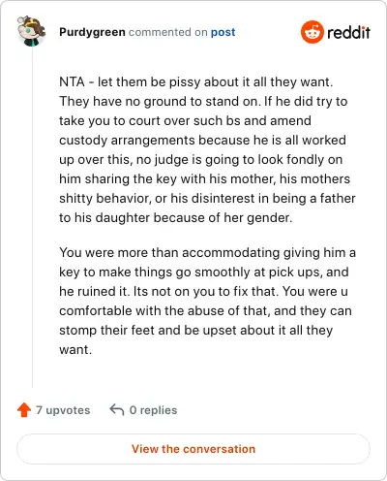Follow the blue "post" link

point(223,32)
